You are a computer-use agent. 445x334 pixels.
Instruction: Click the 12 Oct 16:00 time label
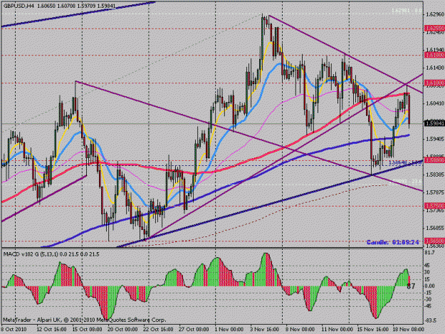pos(52,330)
